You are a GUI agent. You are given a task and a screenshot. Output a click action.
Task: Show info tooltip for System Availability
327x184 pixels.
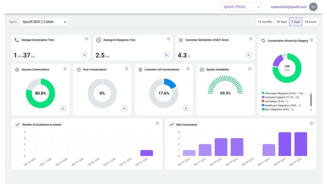250,69
